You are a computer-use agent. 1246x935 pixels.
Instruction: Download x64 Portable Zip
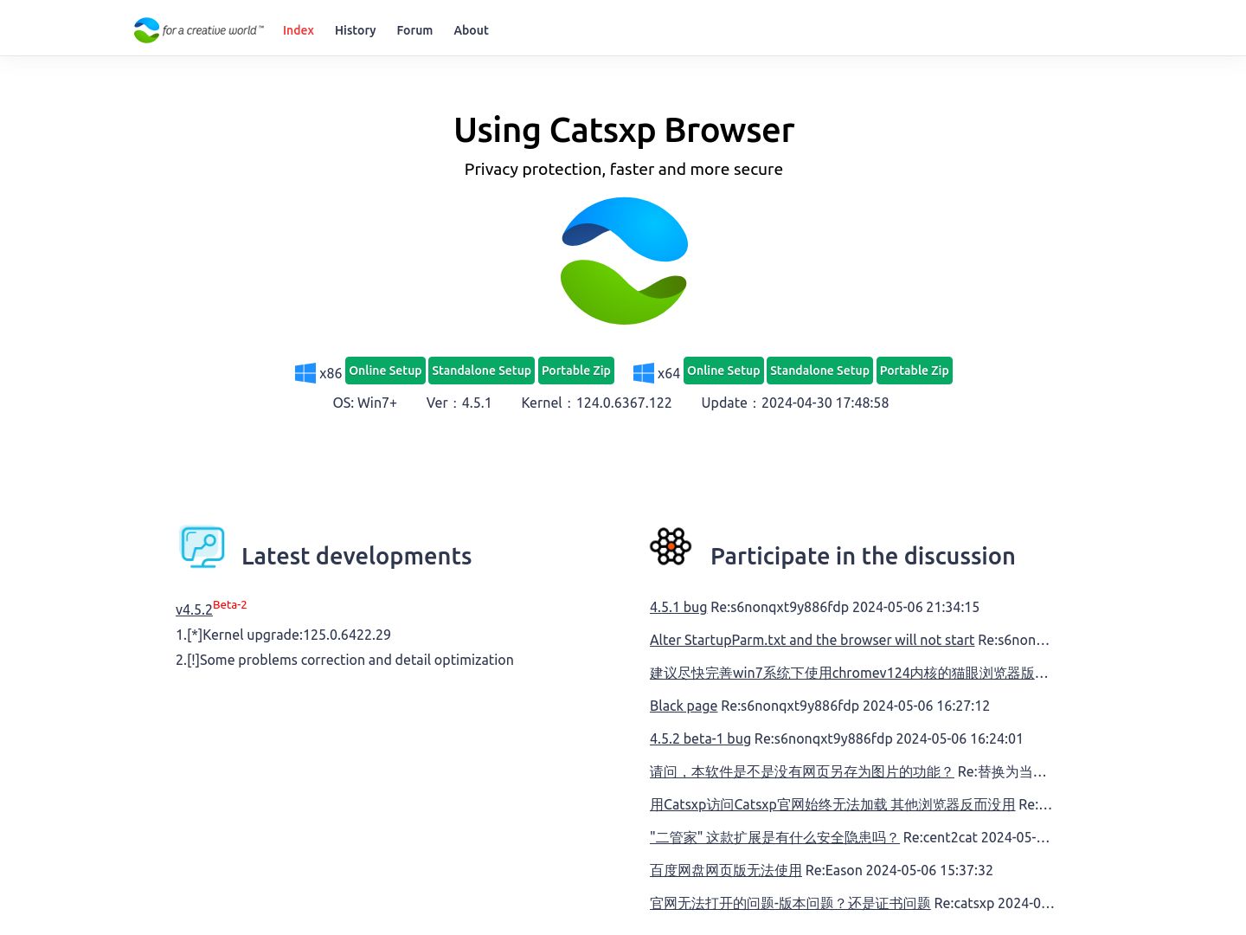(x=915, y=371)
